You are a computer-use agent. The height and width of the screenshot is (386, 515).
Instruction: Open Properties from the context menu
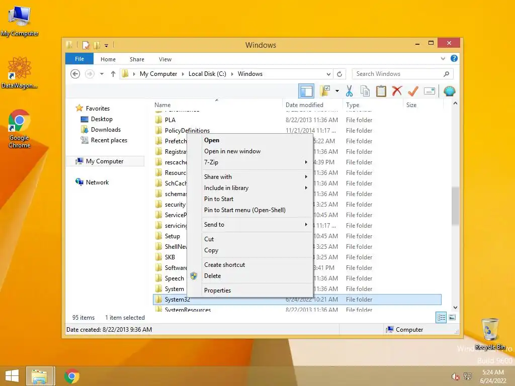tap(249, 290)
